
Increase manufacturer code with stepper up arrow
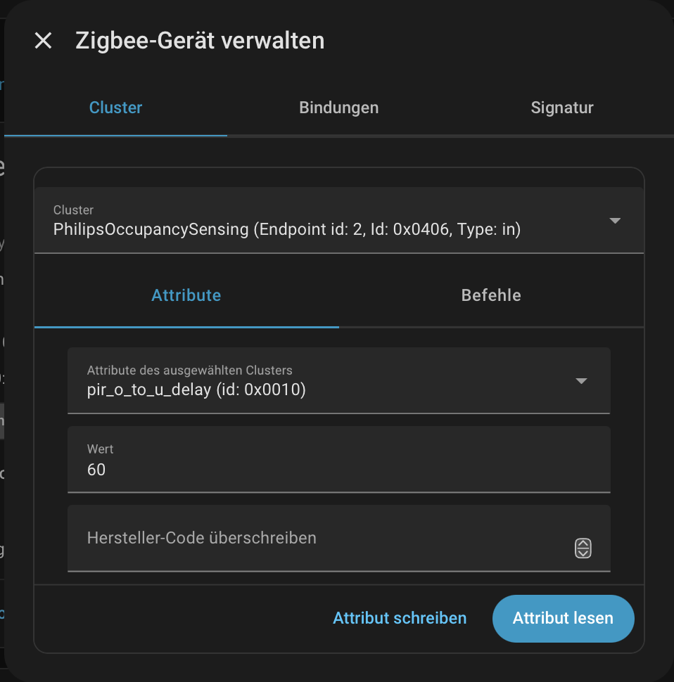coord(583,543)
